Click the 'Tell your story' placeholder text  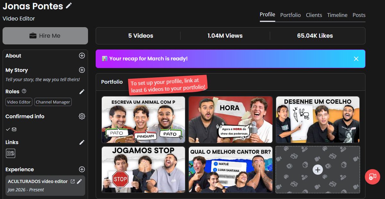42,80
